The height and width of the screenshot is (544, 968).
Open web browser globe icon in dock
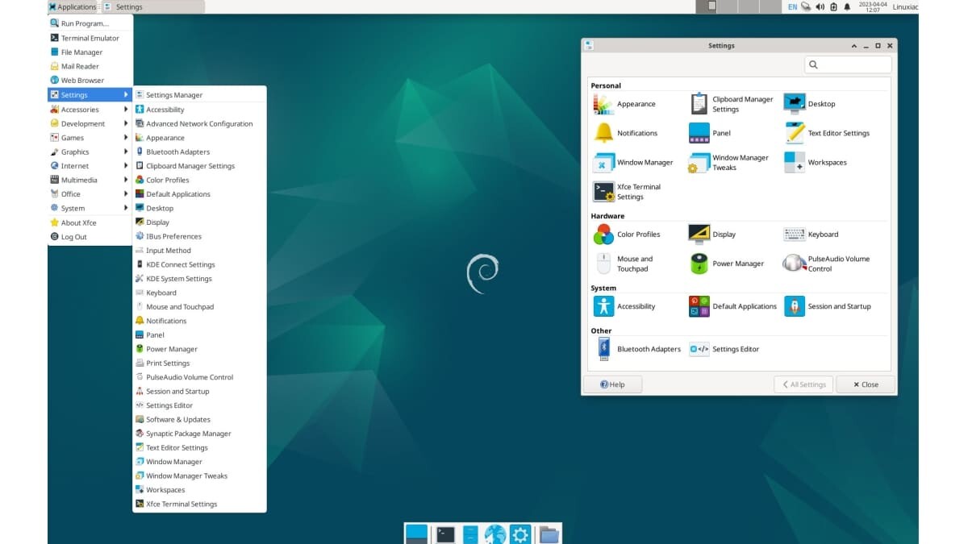tap(494, 534)
